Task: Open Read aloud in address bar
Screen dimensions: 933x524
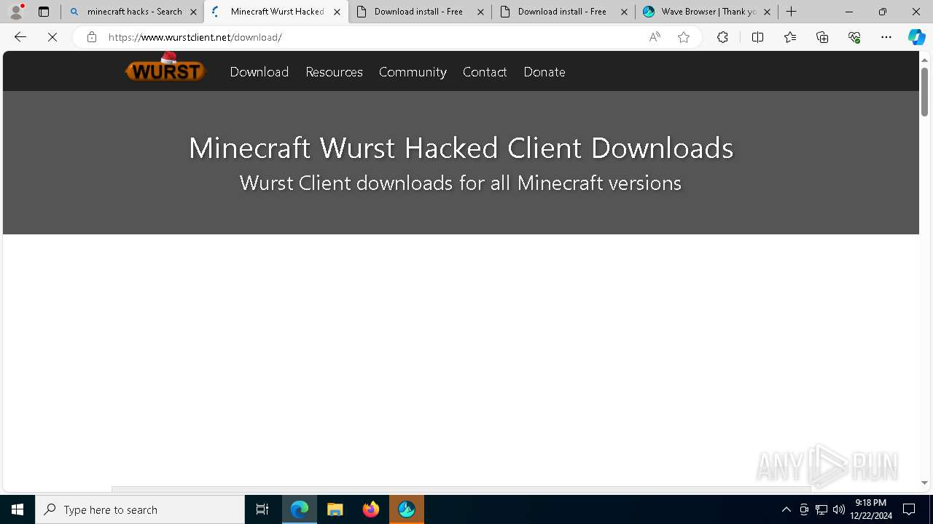Action: point(655,37)
